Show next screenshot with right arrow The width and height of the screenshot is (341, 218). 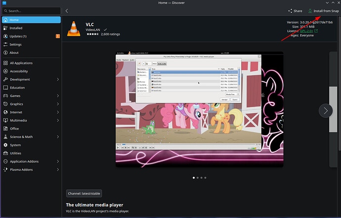(325, 110)
